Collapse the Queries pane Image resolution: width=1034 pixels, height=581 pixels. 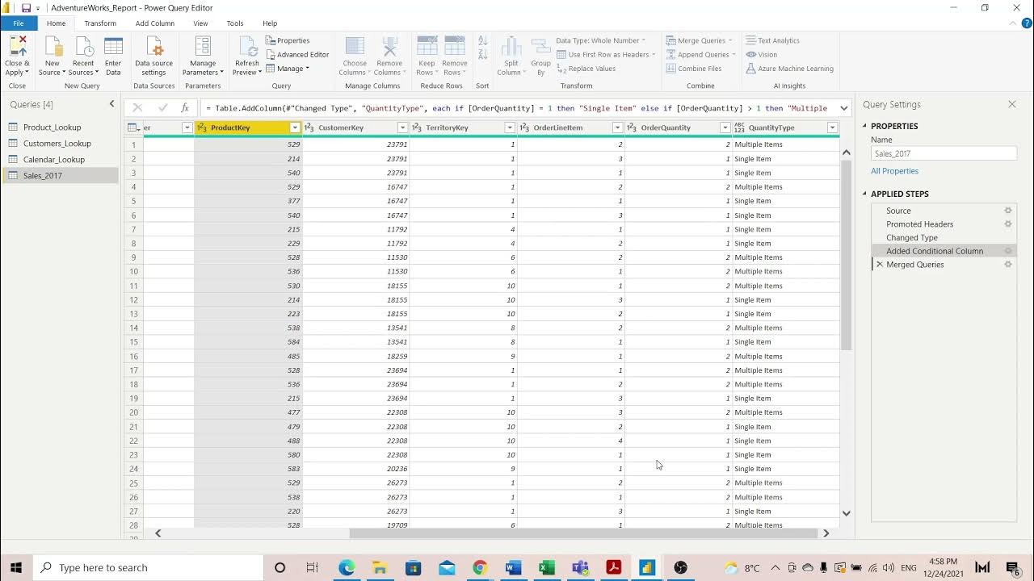[x=112, y=104]
